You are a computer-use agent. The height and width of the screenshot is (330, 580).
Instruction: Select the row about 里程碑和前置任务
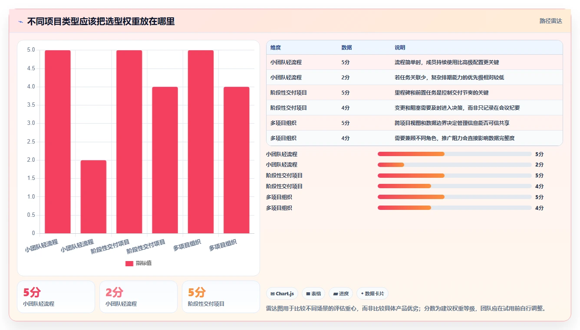[414, 93]
